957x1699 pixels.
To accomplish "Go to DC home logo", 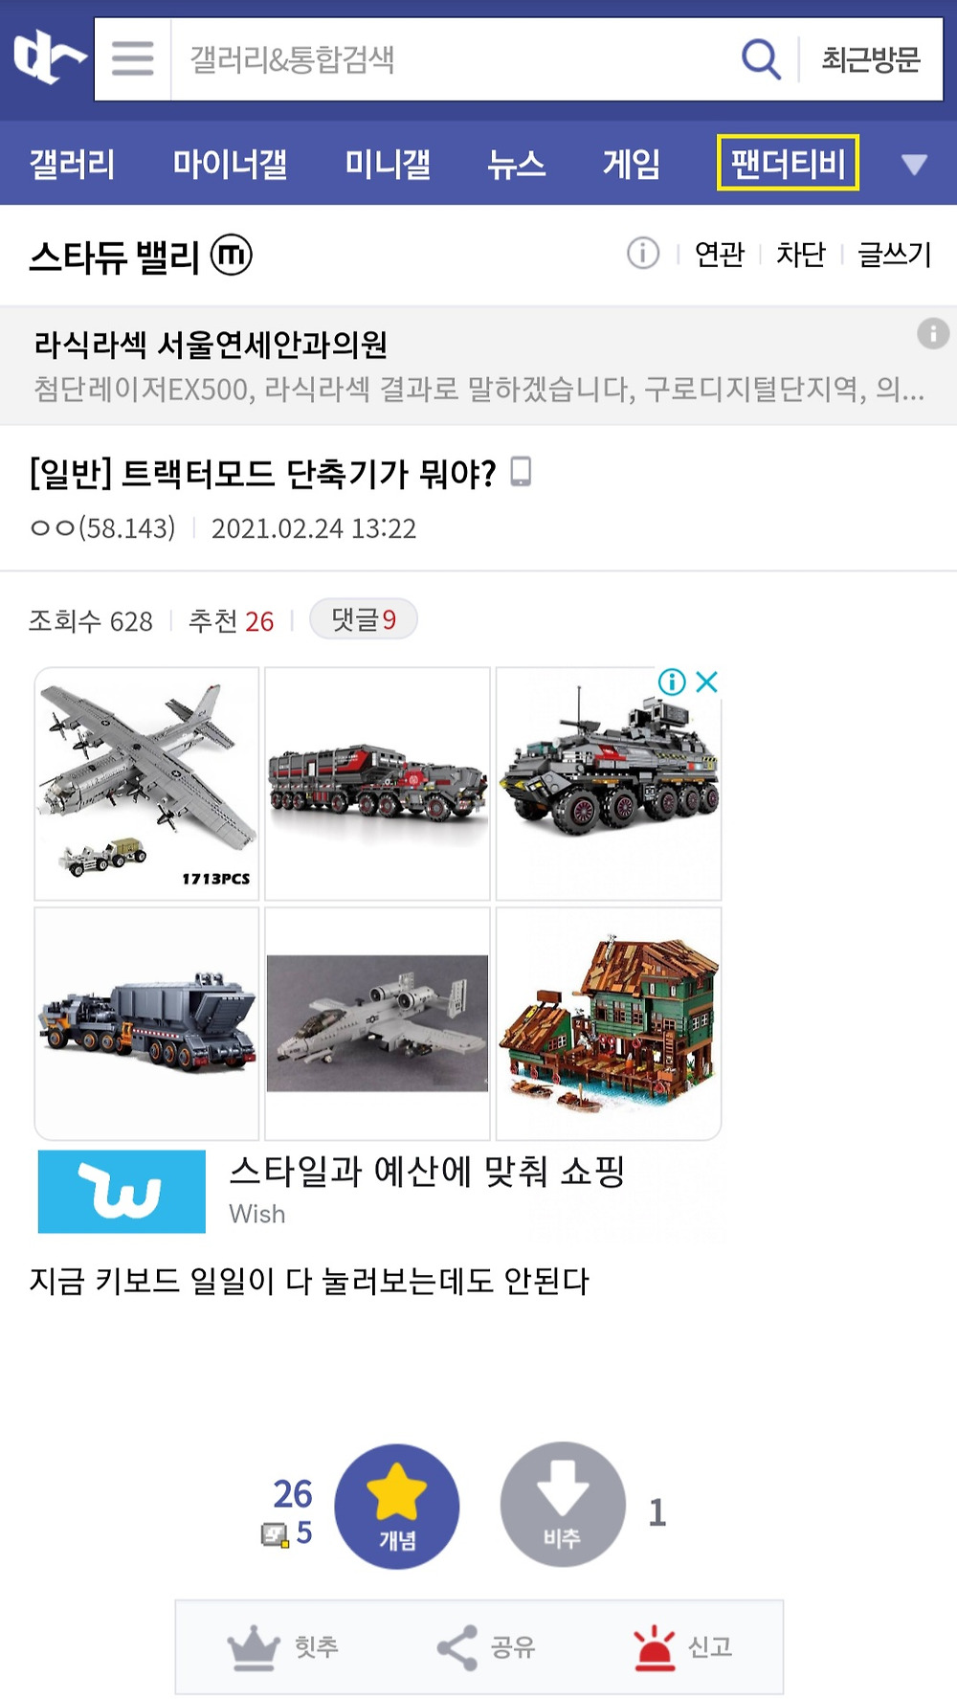I will click(46, 56).
